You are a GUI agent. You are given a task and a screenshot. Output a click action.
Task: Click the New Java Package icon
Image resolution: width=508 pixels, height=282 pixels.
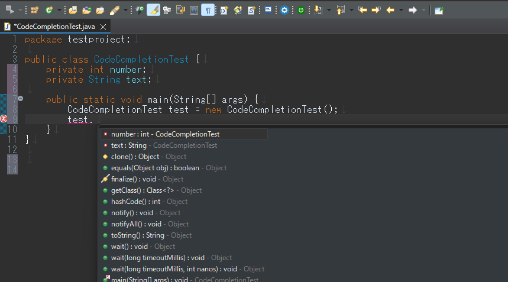(x=34, y=11)
